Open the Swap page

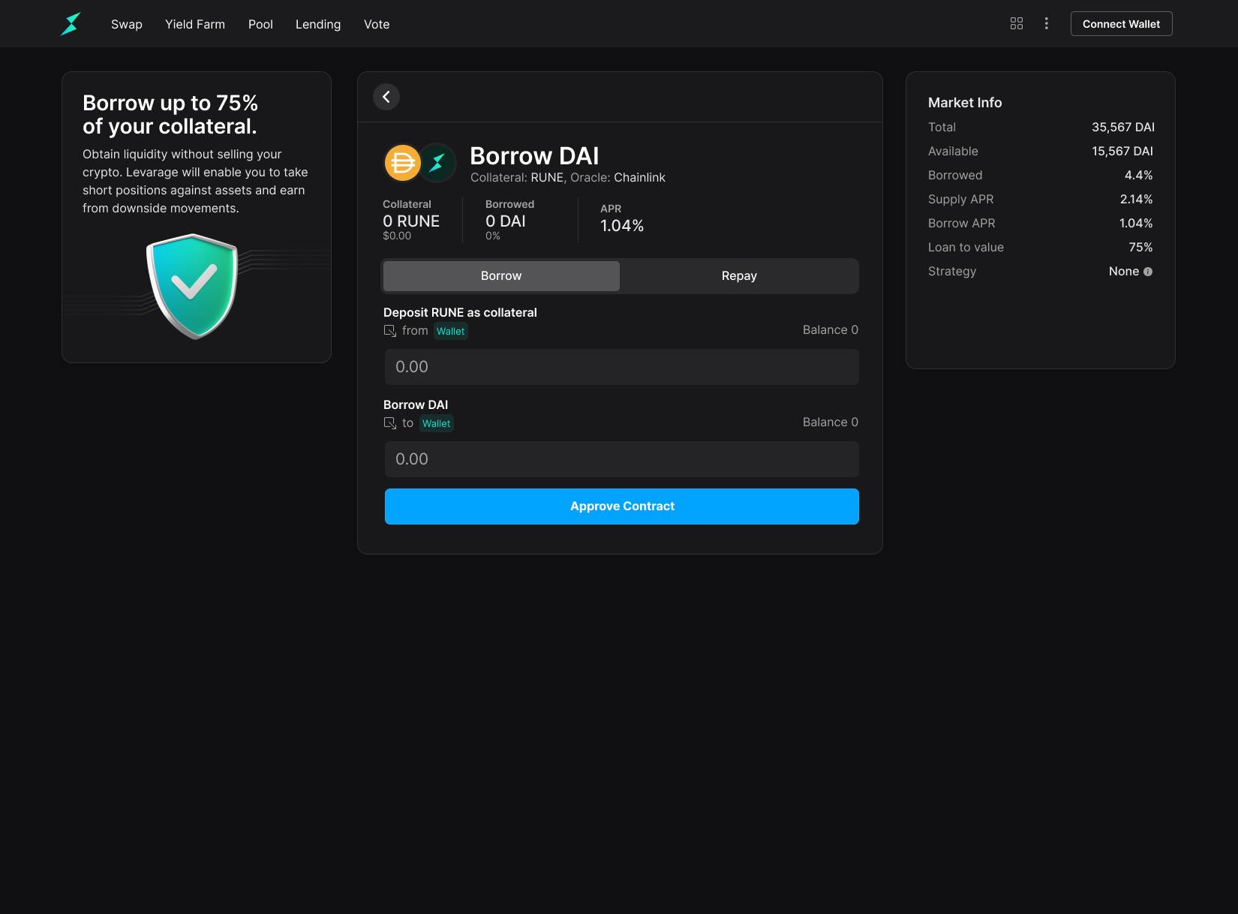coord(127,24)
